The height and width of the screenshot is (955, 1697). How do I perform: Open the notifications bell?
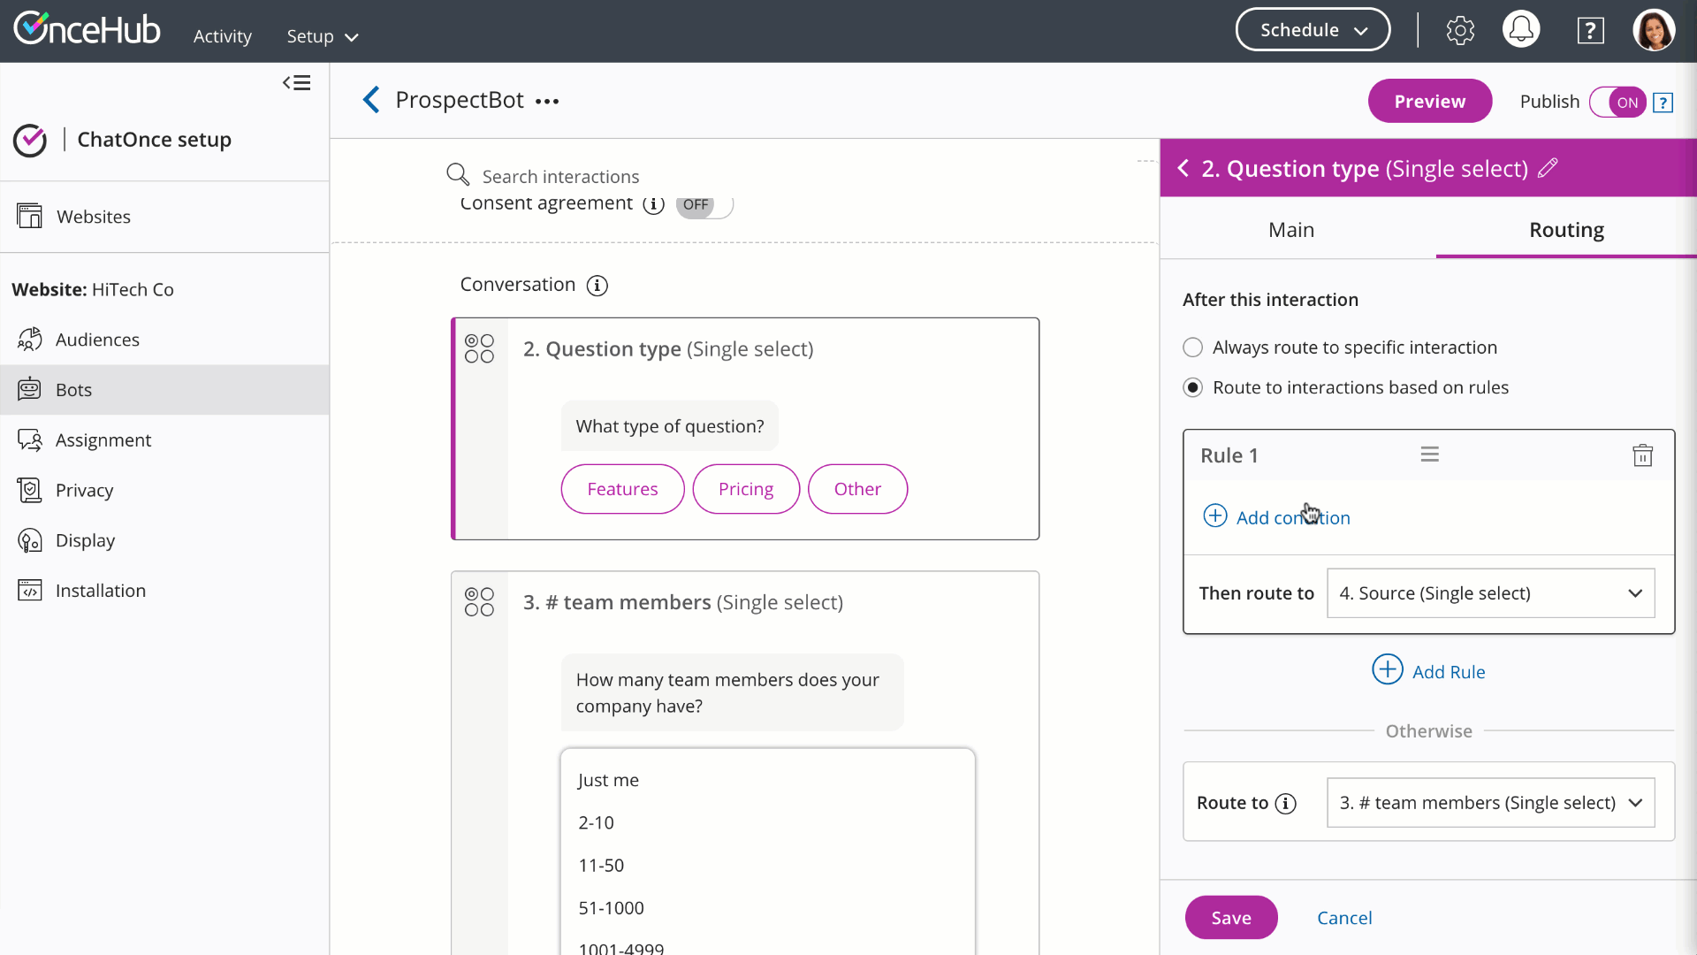1520,30
